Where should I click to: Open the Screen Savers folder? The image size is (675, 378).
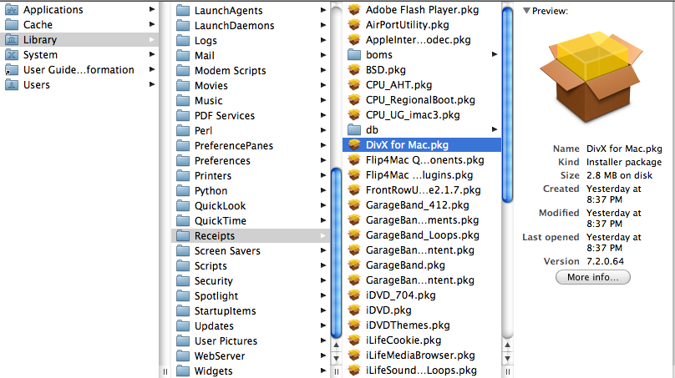click(x=251, y=250)
